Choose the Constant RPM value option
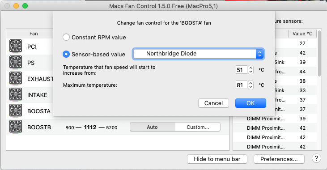This screenshot has height=170, width=327. 66,37
